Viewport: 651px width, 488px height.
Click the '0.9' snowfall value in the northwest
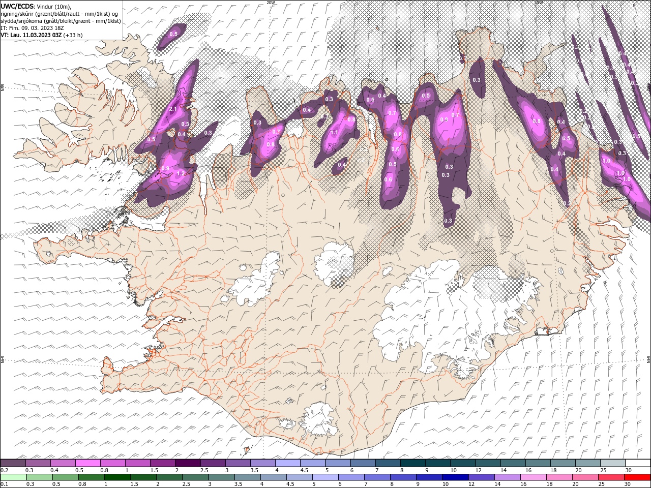(x=165, y=168)
